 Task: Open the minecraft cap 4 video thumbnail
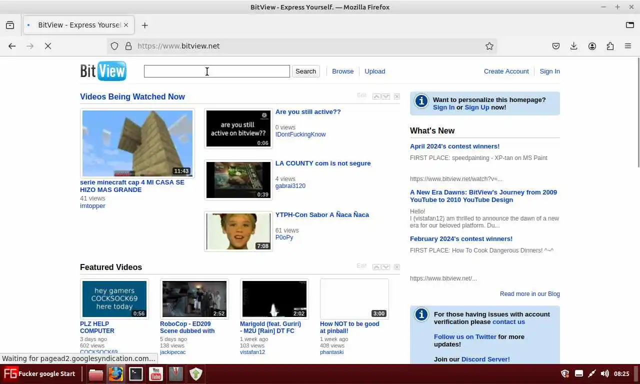(x=137, y=143)
